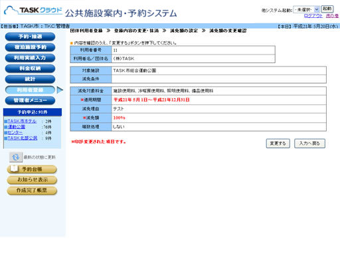Click the refresh arrows icon
This screenshot has height=255, width=340.
[x=16, y=157]
